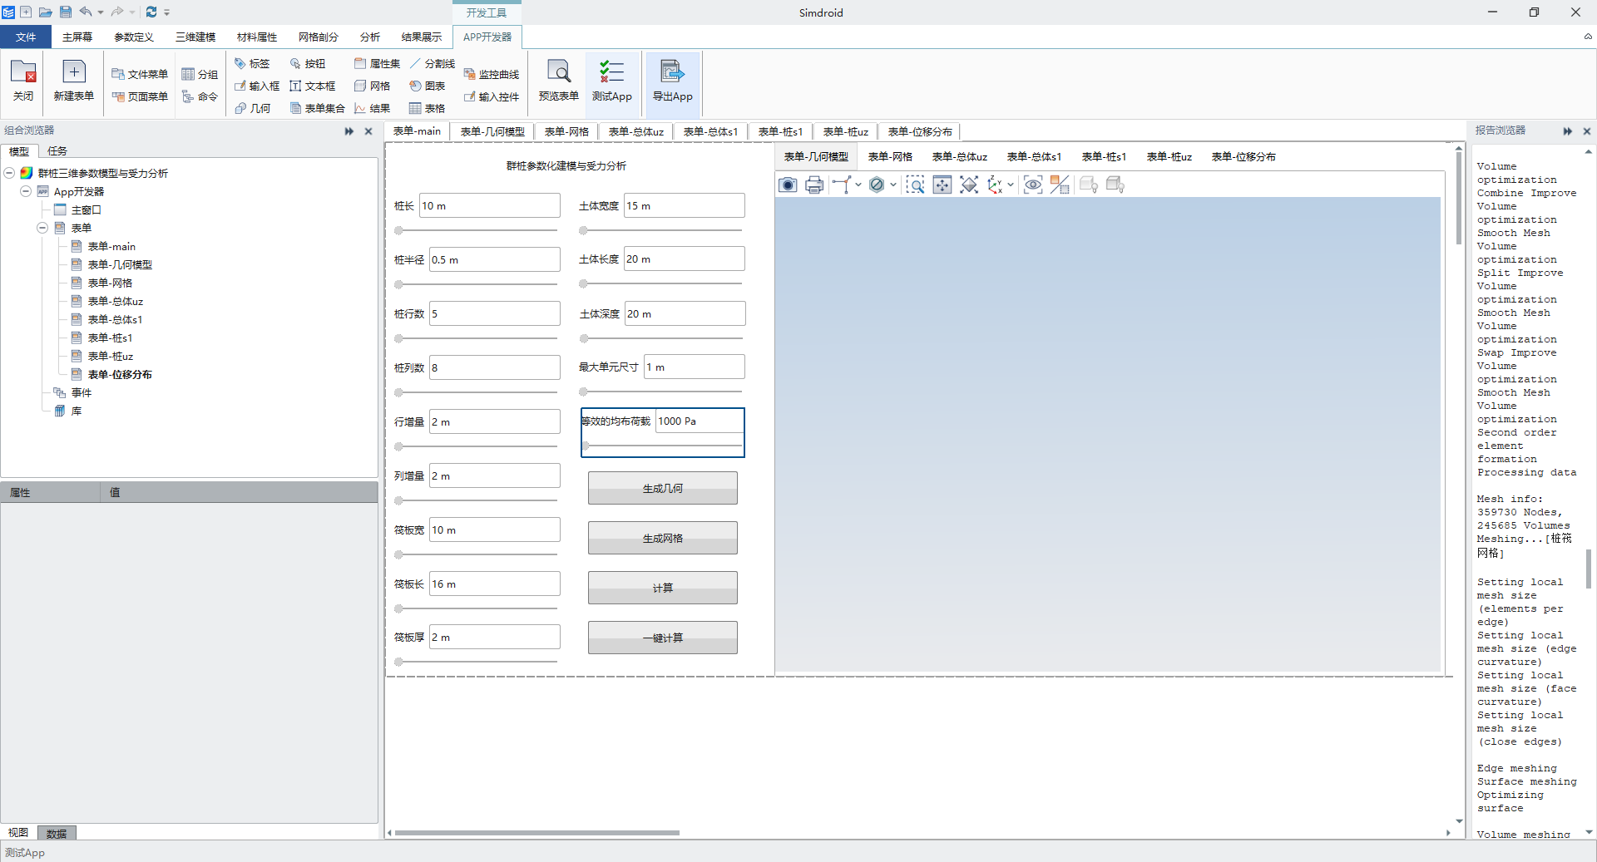This screenshot has height=862, width=1597.
Task: Collapse the 报告浏览器 panel with the arrows
Action: tap(1568, 131)
